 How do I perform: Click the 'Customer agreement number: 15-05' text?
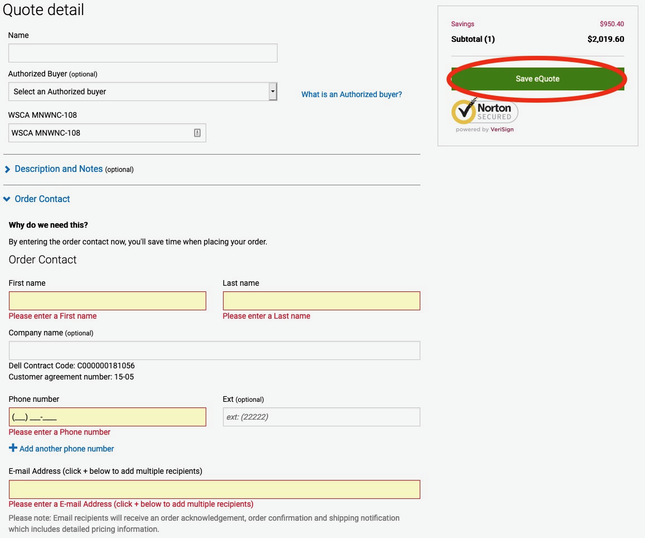coord(71,377)
